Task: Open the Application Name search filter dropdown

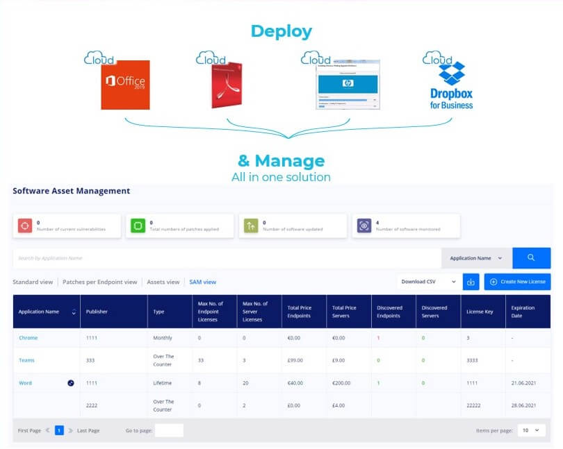Action: 477,258
